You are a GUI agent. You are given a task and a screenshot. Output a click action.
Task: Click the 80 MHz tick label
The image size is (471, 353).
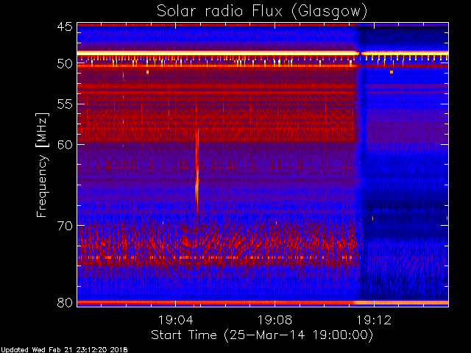click(65, 302)
